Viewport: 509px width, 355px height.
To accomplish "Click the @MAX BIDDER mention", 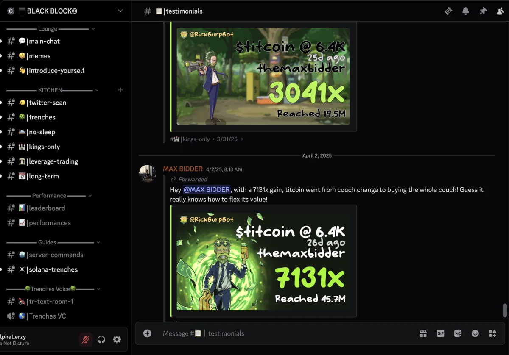I will [x=207, y=190].
